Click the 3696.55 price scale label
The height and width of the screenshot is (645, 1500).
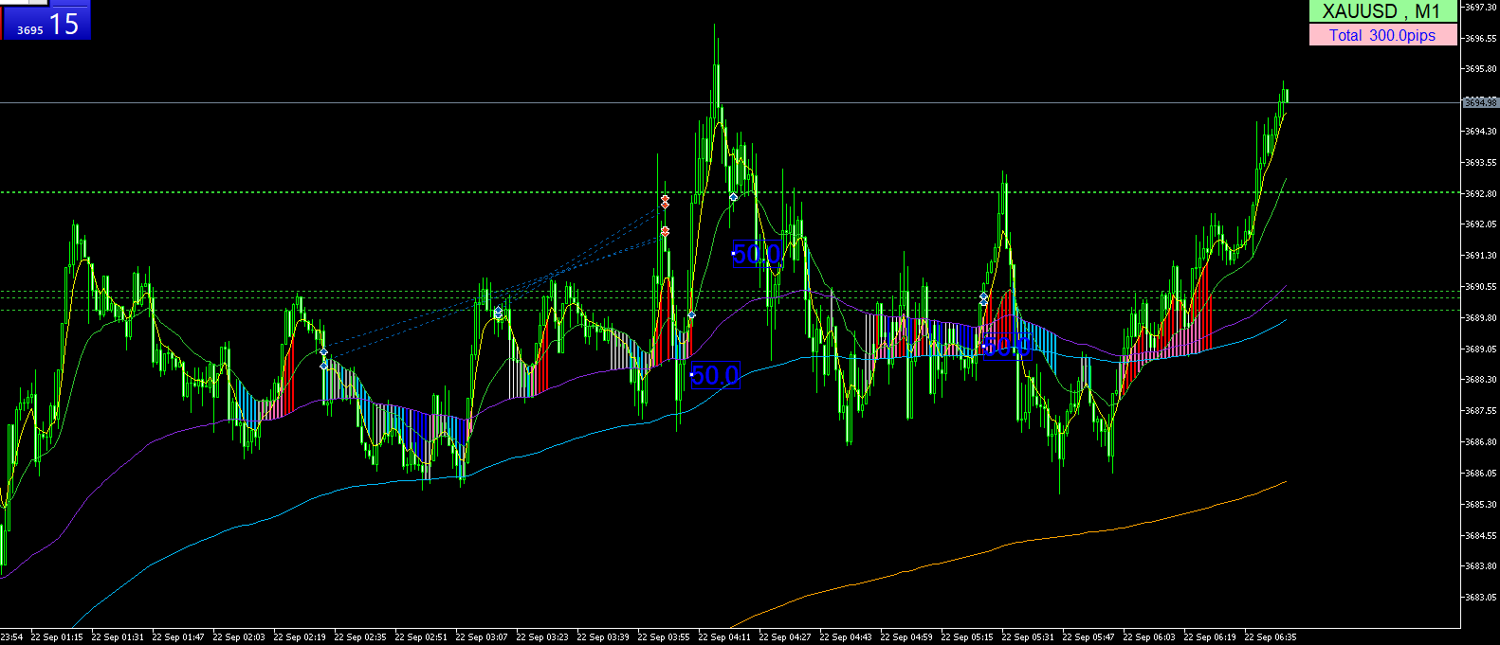pos(1481,39)
